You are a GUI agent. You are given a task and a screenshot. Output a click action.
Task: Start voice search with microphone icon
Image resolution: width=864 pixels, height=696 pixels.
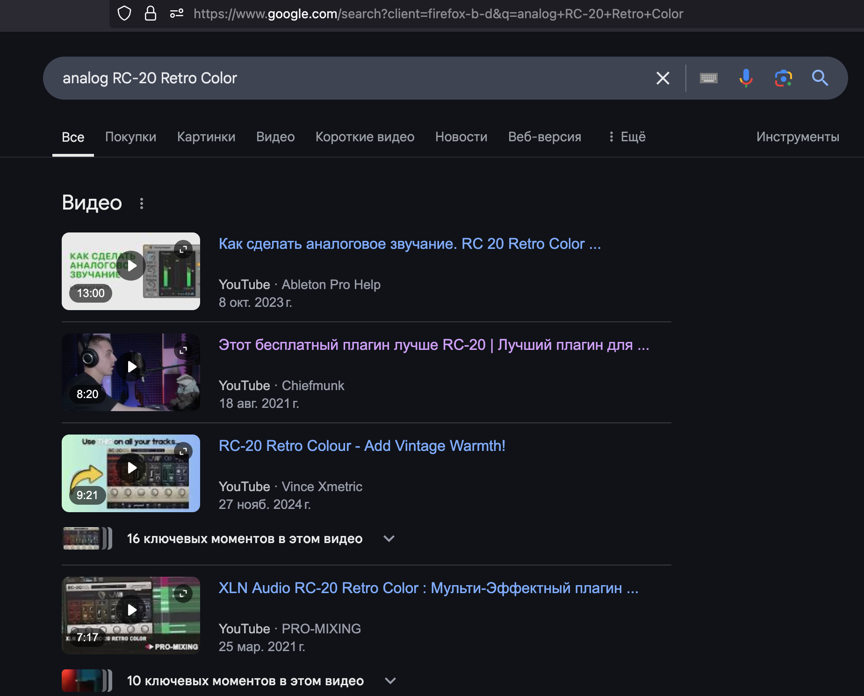pyautogui.click(x=746, y=78)
